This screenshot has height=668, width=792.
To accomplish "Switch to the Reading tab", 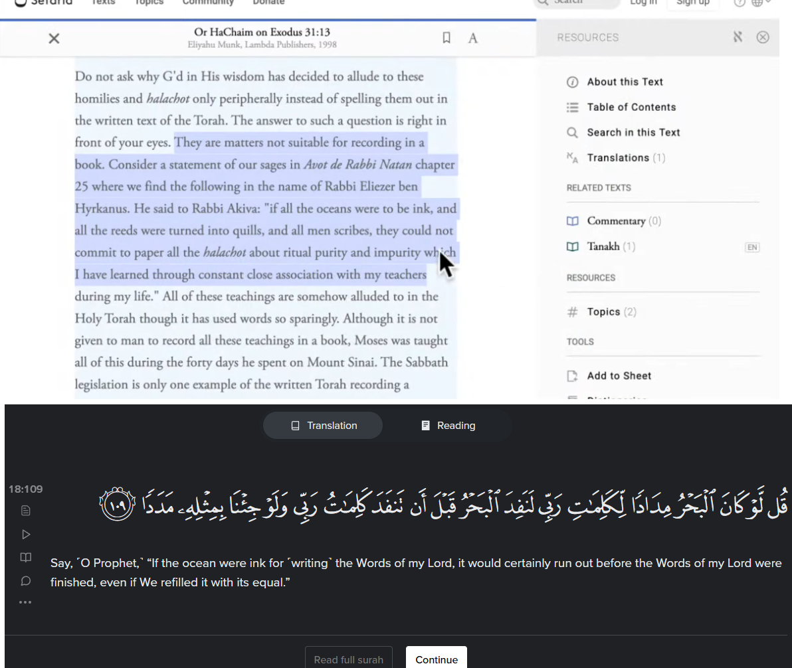I will (448, 425).
